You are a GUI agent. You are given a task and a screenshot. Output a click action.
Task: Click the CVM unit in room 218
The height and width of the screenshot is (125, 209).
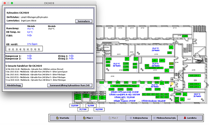tap(185, 36)
